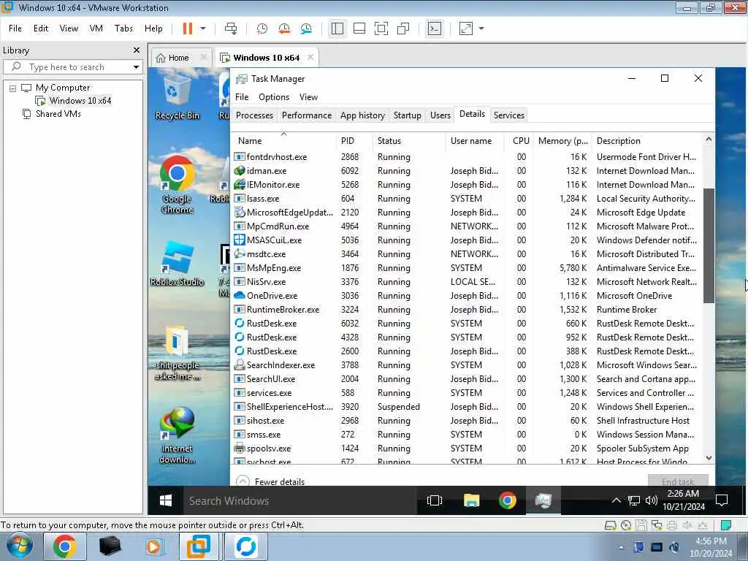The width and height of the screenshot is (748, 561).
Task: Click the unity mode icon
Action: [403, 28]
